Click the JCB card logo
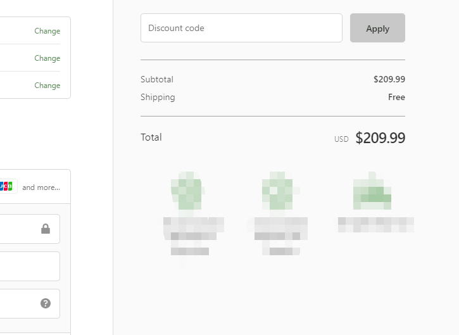The image size is (459, 335). pos(6,186)
